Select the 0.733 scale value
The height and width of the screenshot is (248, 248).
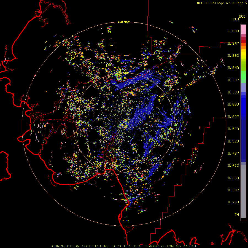tap(233, 92)
